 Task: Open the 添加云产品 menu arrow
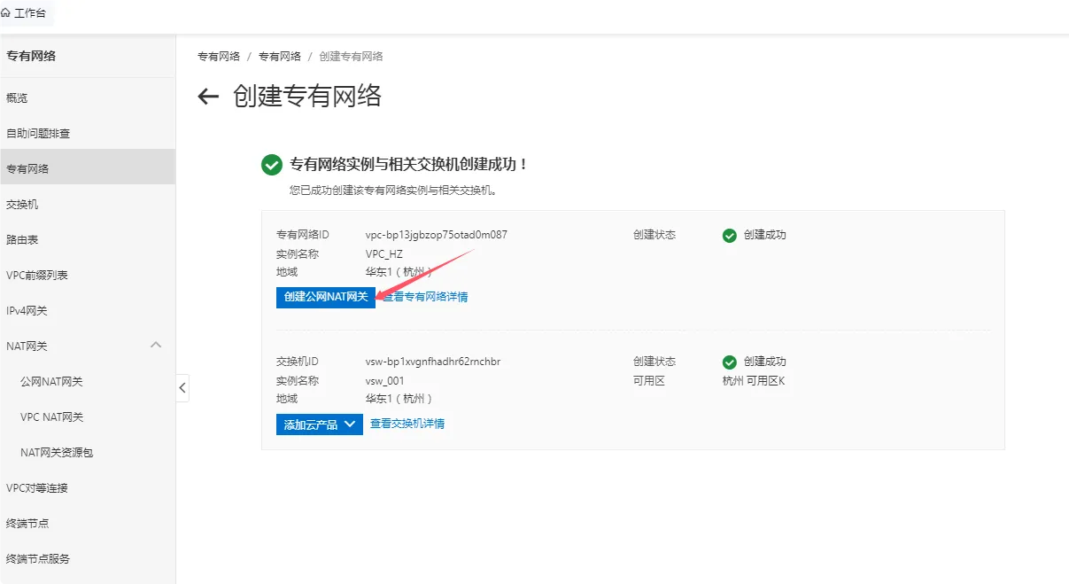(349, 424)
